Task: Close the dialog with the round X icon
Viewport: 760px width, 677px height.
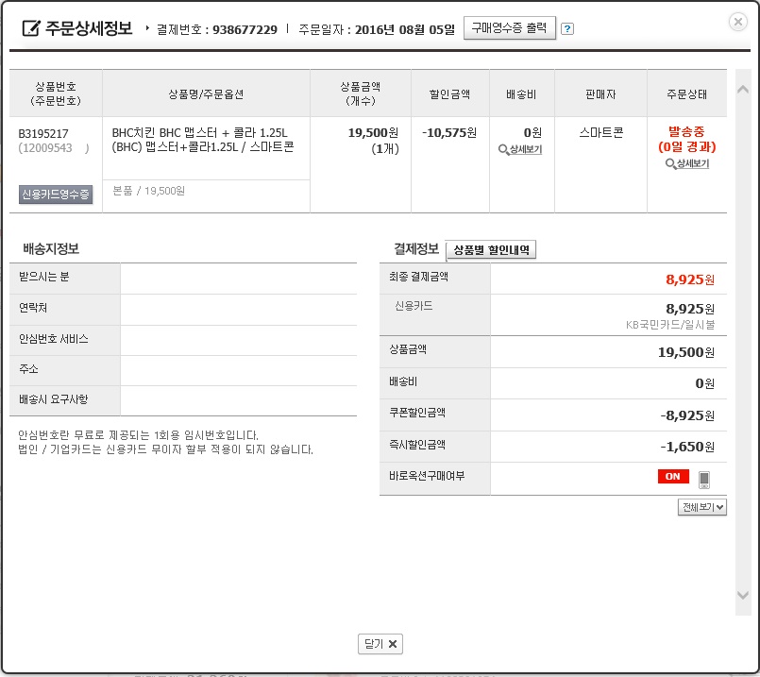Action: (x=738, y=22)
